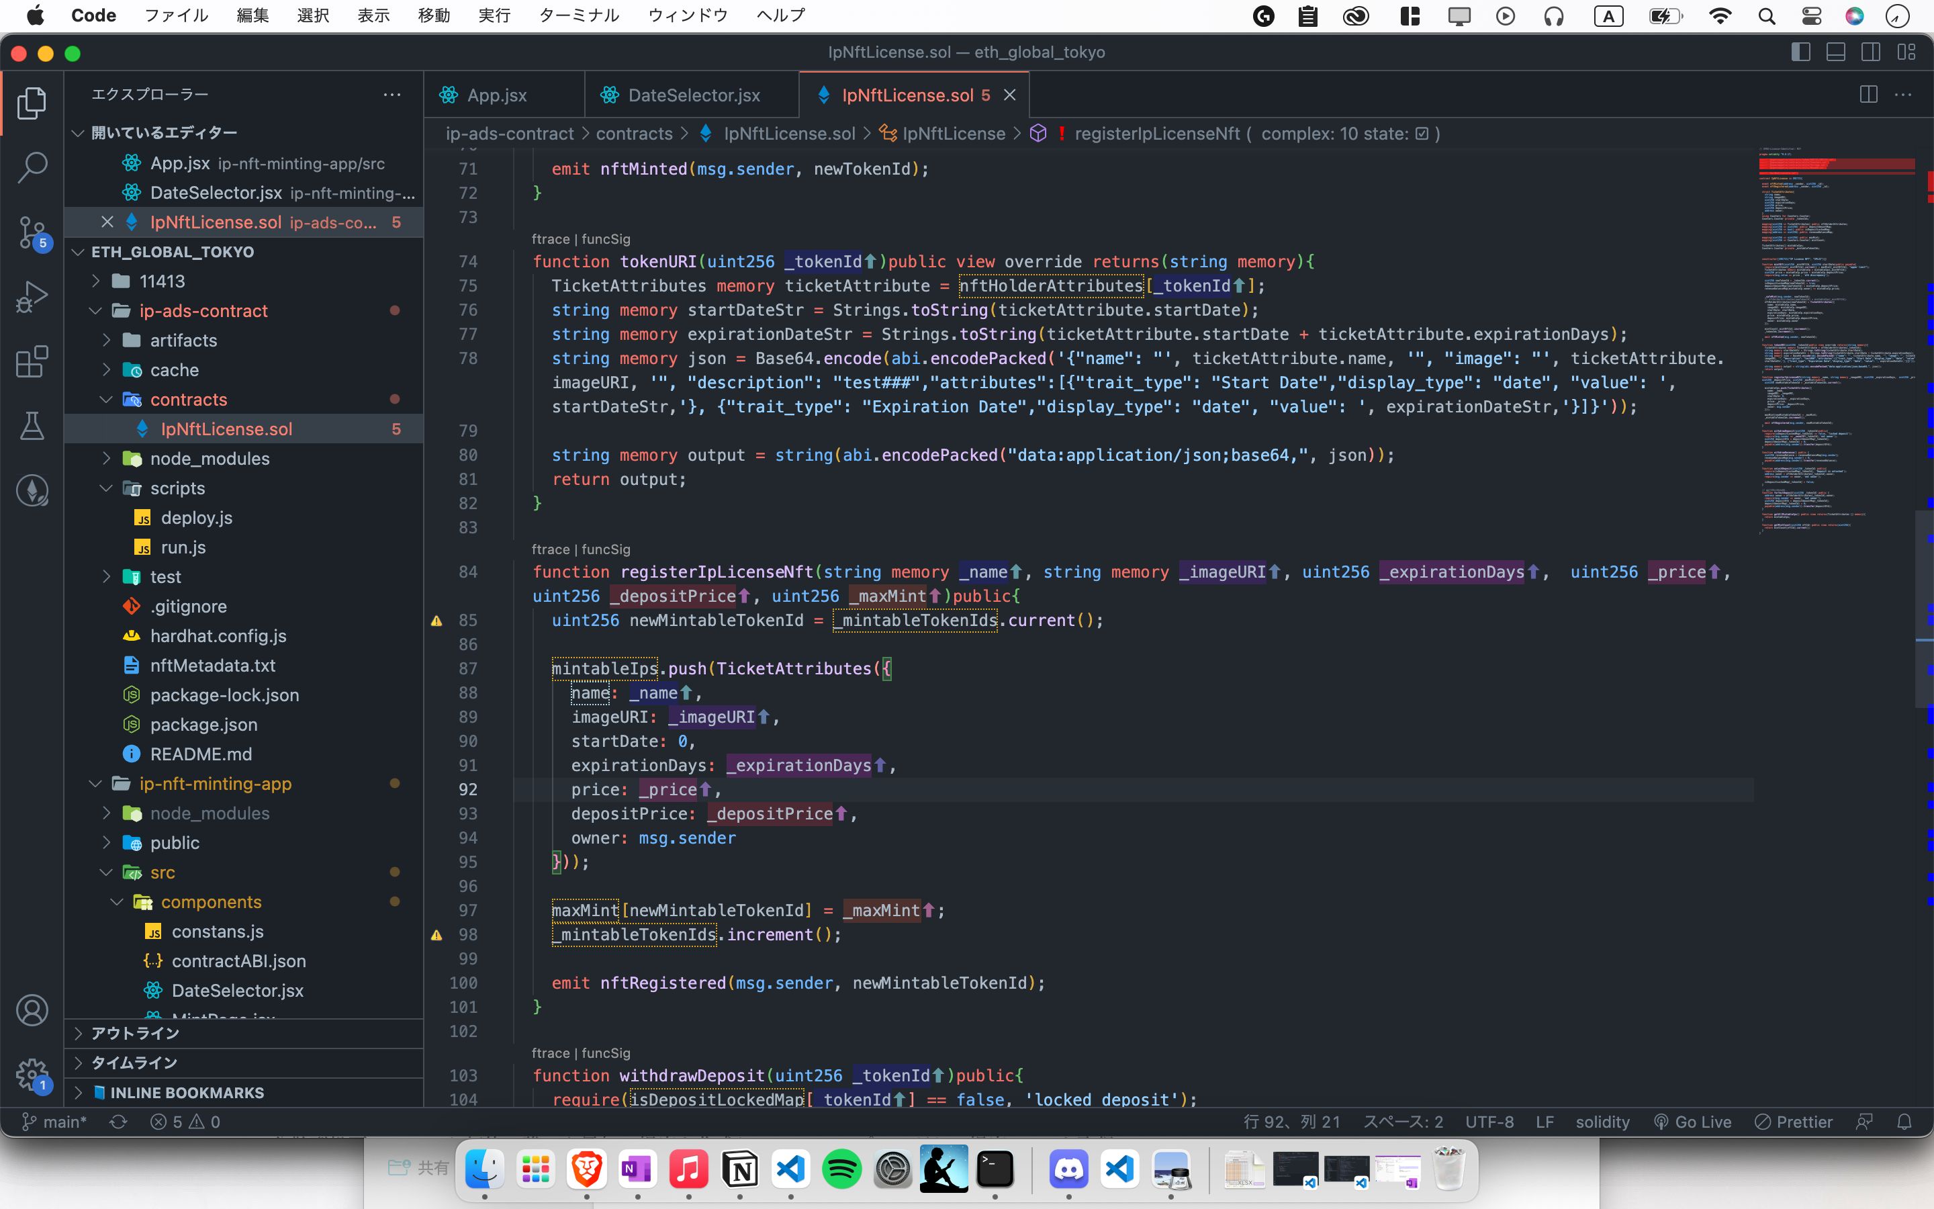Open the Run and Debug view
Viewport: 1934px width, 1209px height.
click(x=32, y=297)
